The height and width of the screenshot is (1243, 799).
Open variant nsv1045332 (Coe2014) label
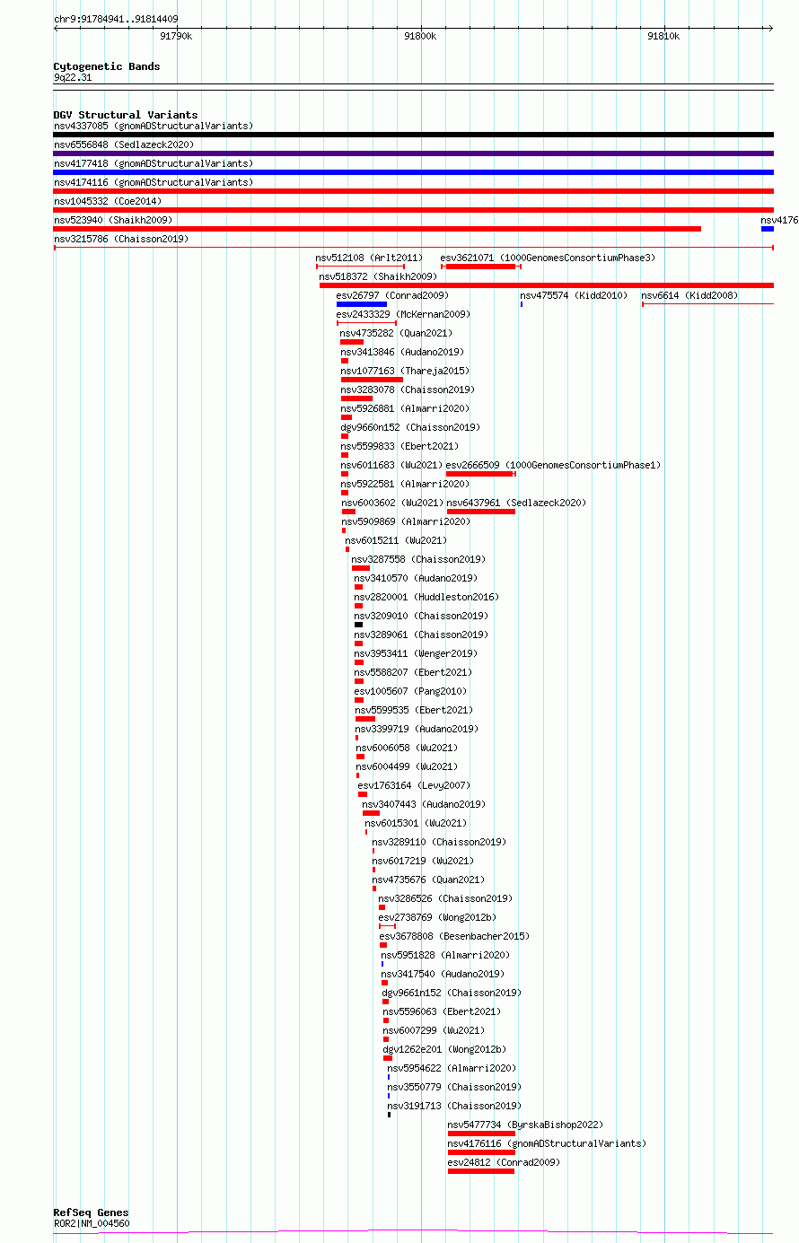point(108,201)
